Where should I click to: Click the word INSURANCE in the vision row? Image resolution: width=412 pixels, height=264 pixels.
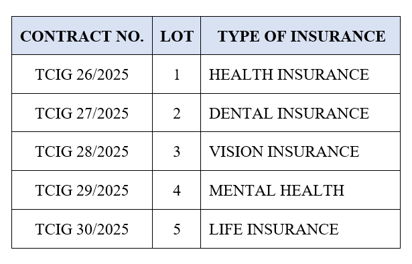tap(314, 151)
